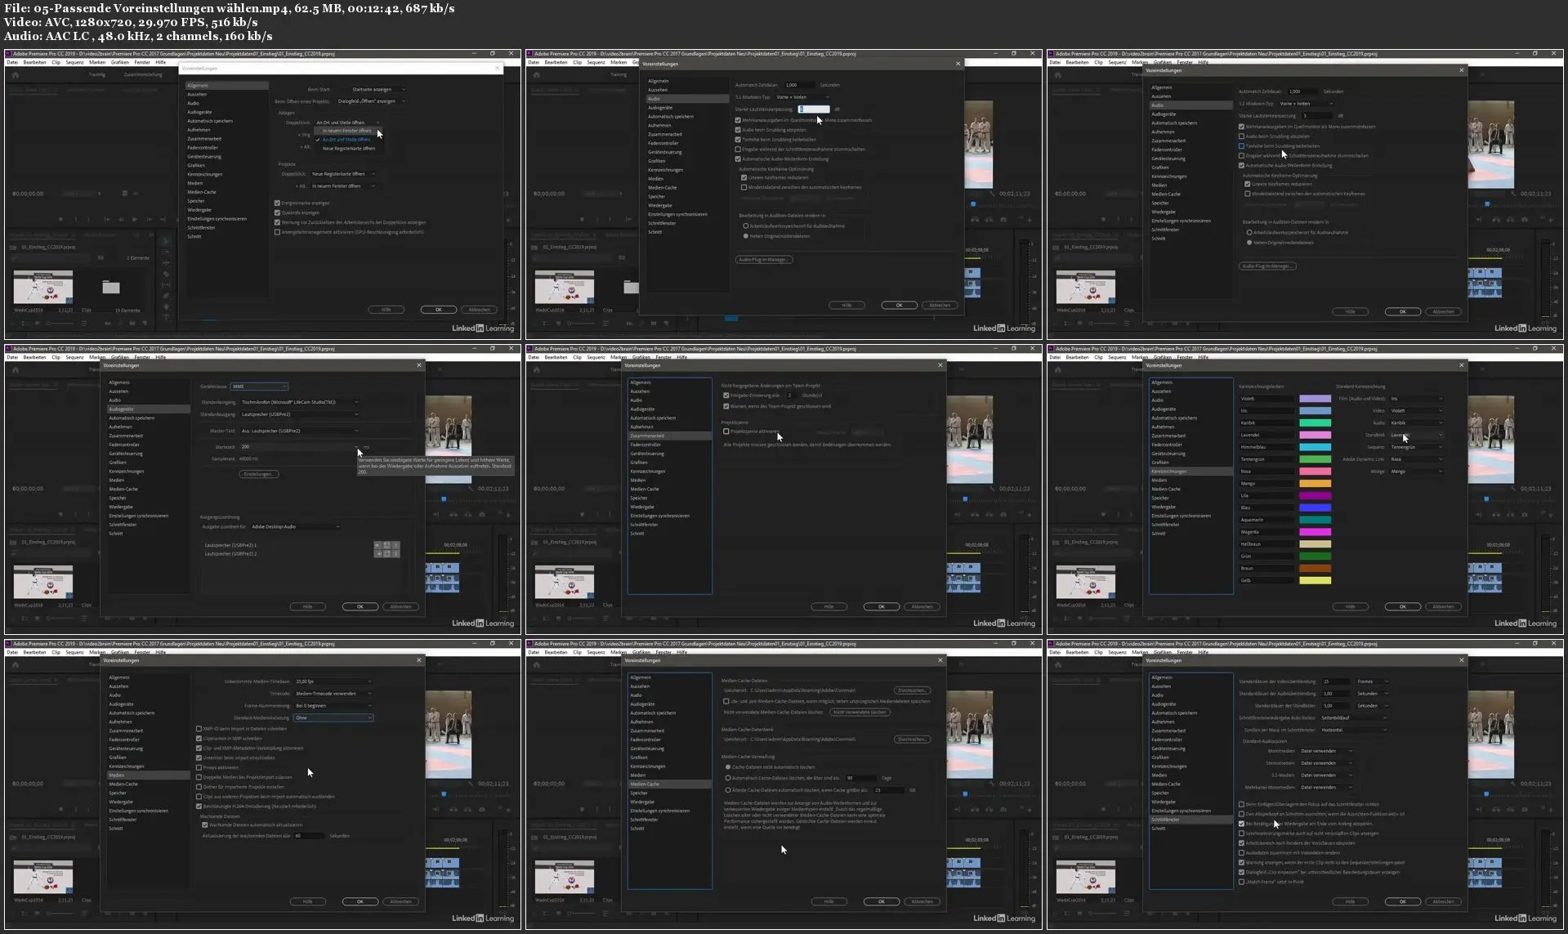Click Audio-Plug-in-Manager button in the top-middle Audio frame

(764, 260)
